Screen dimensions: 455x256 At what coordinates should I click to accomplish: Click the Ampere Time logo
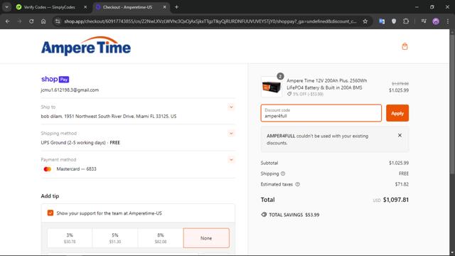[86, 46]
